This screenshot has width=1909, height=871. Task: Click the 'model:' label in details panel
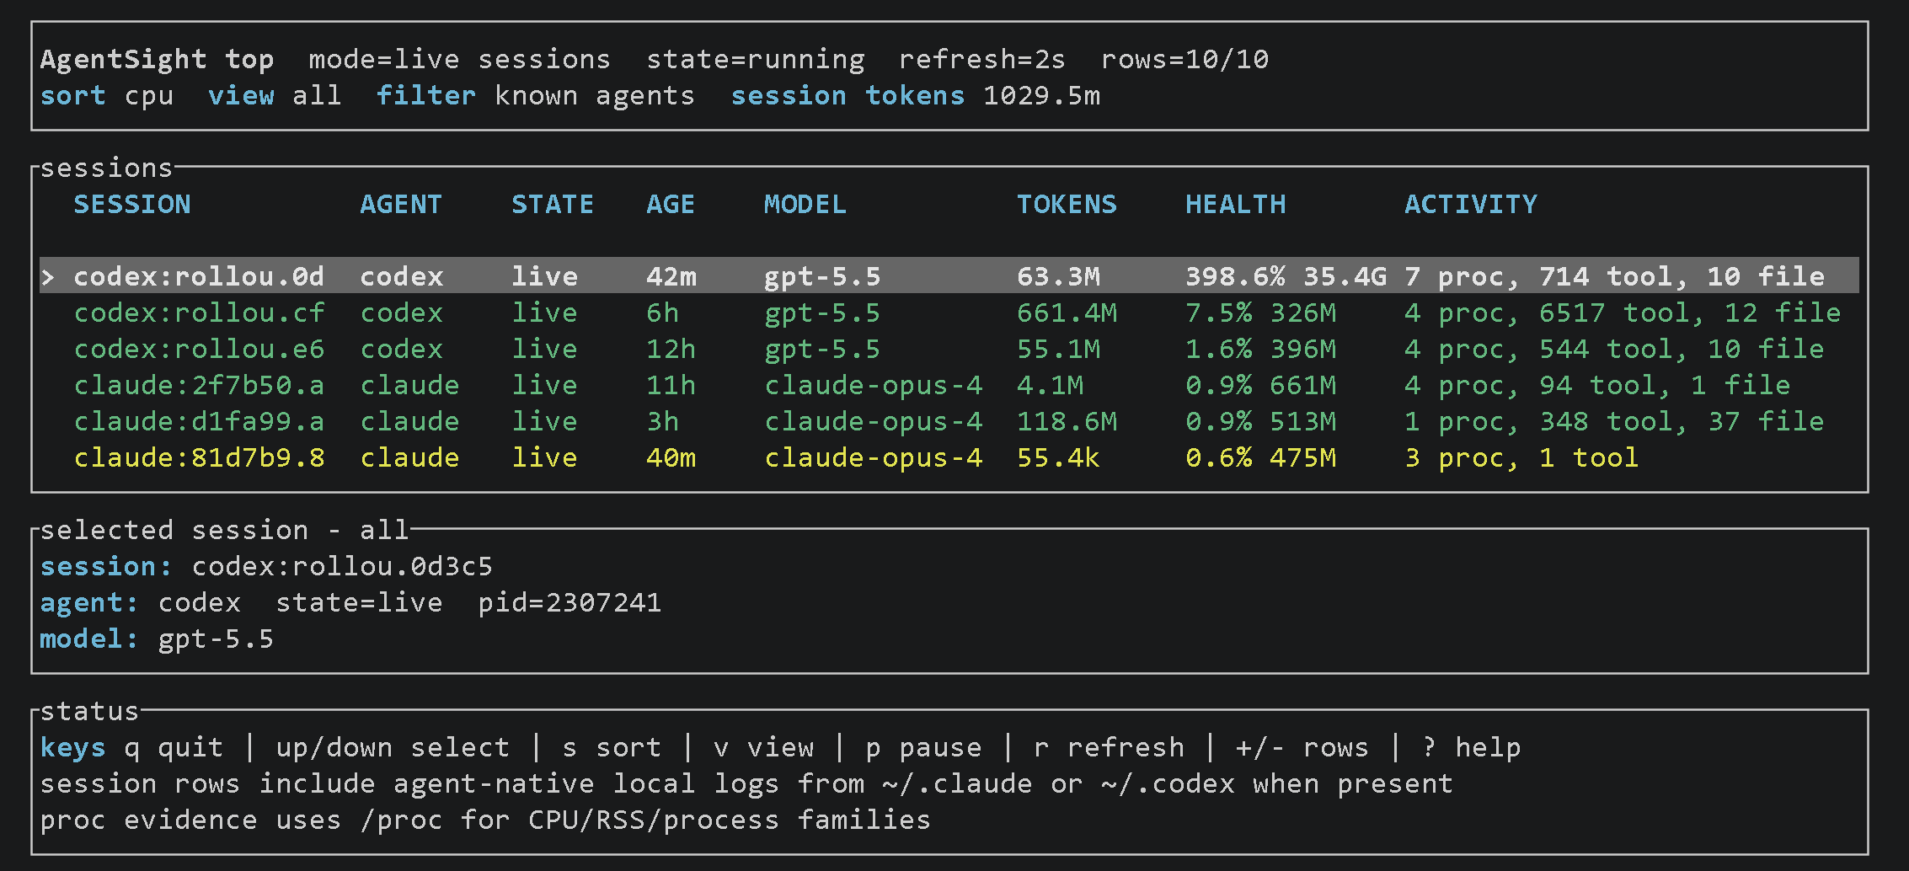[89, 639]
